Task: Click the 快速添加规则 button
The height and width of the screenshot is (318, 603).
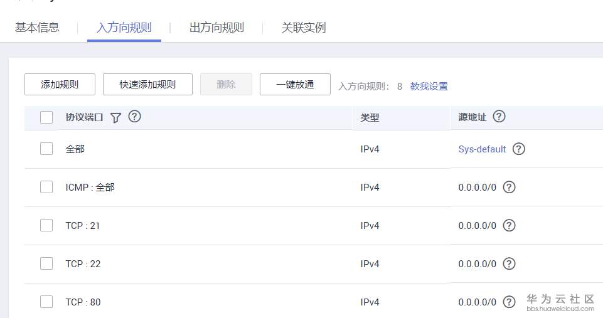Action: tap(147, 85)
